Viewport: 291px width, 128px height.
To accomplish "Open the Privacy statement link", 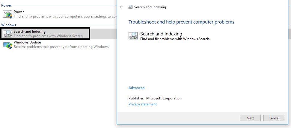I will 143,104.
